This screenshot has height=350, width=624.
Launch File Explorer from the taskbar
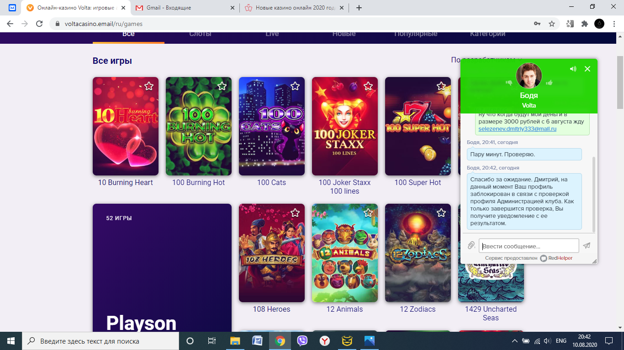pyautogui.click(x=235, y=341)
